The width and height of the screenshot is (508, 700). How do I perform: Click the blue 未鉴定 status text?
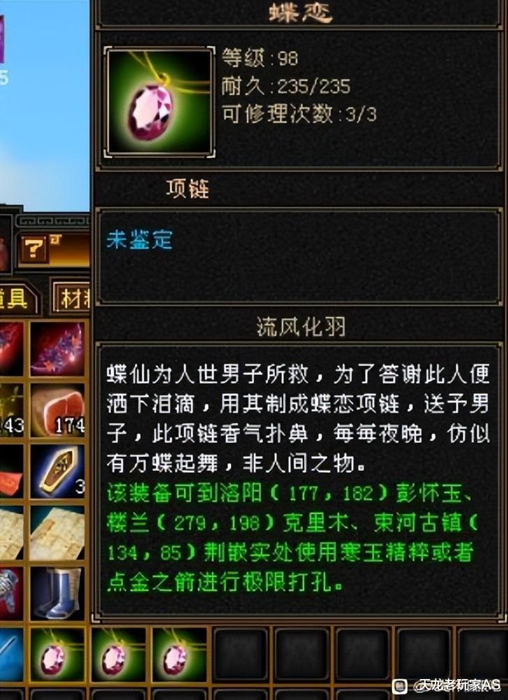139,240
